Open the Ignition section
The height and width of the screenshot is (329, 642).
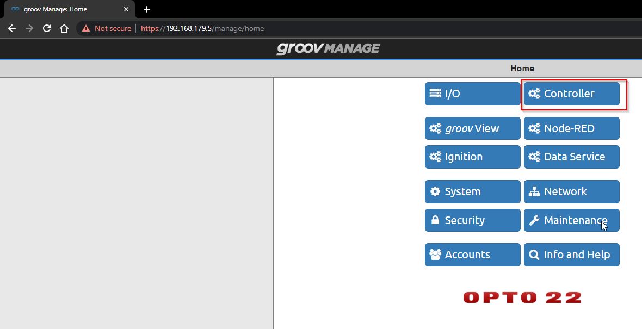tap(472, 157)
